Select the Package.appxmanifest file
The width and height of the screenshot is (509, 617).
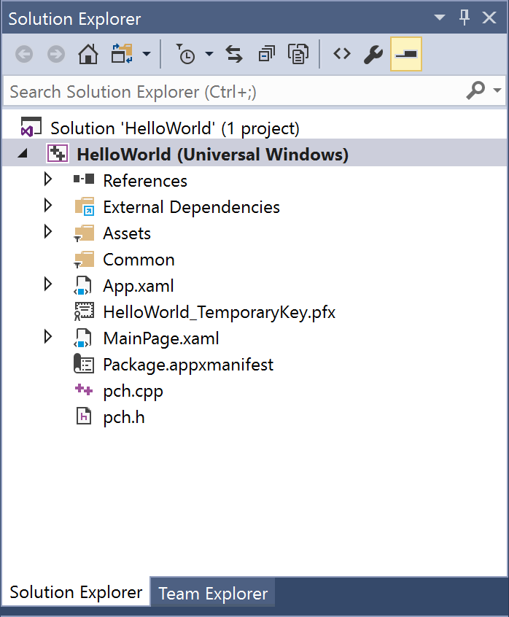point(187,365)
